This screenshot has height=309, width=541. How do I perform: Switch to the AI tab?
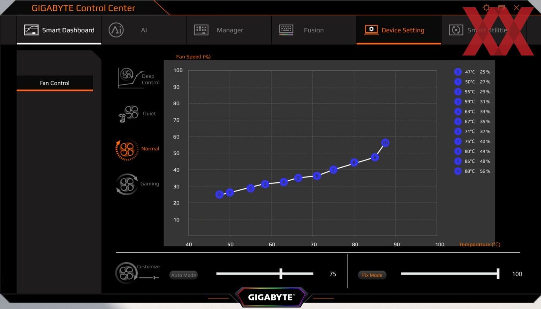pos(144,30)
